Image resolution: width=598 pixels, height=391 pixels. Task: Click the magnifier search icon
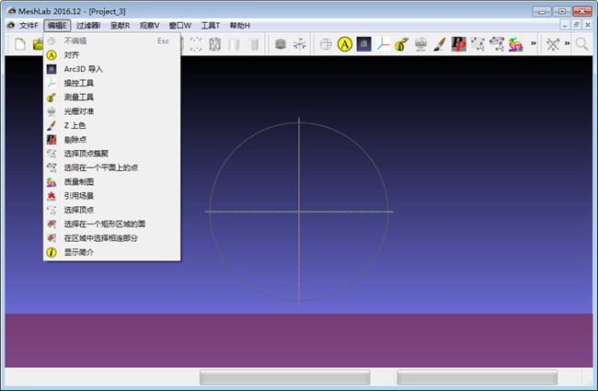click(x=581, y=44)
